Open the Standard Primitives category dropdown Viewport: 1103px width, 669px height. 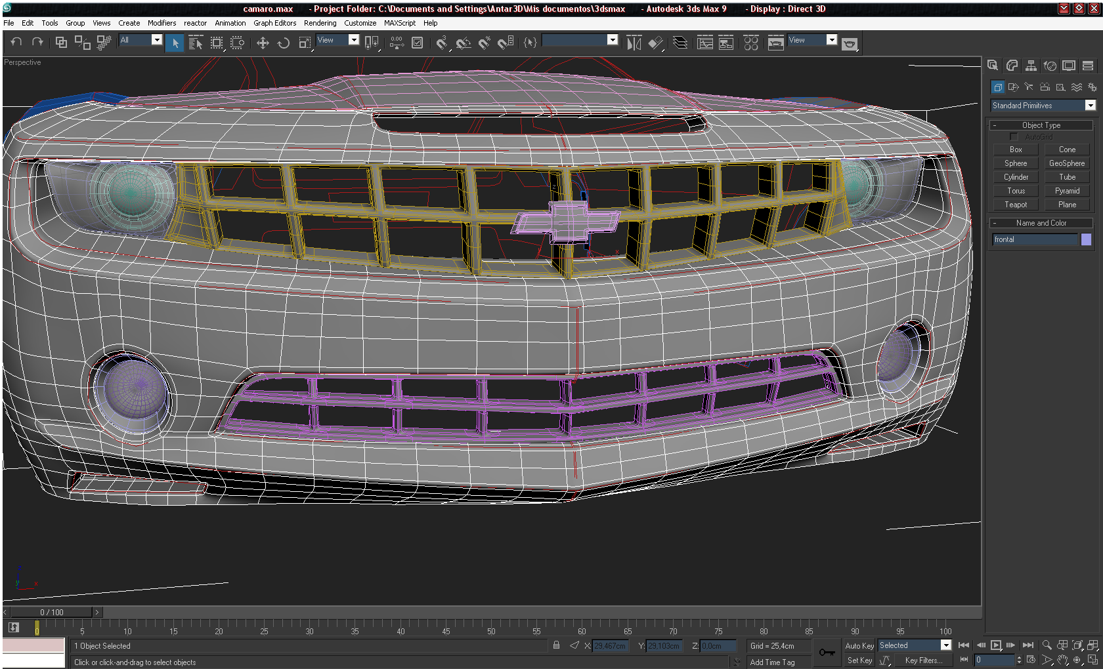[x=1091, y=106]
